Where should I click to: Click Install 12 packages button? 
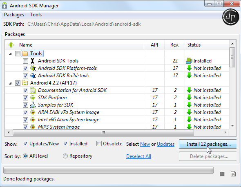coord(208,144)
